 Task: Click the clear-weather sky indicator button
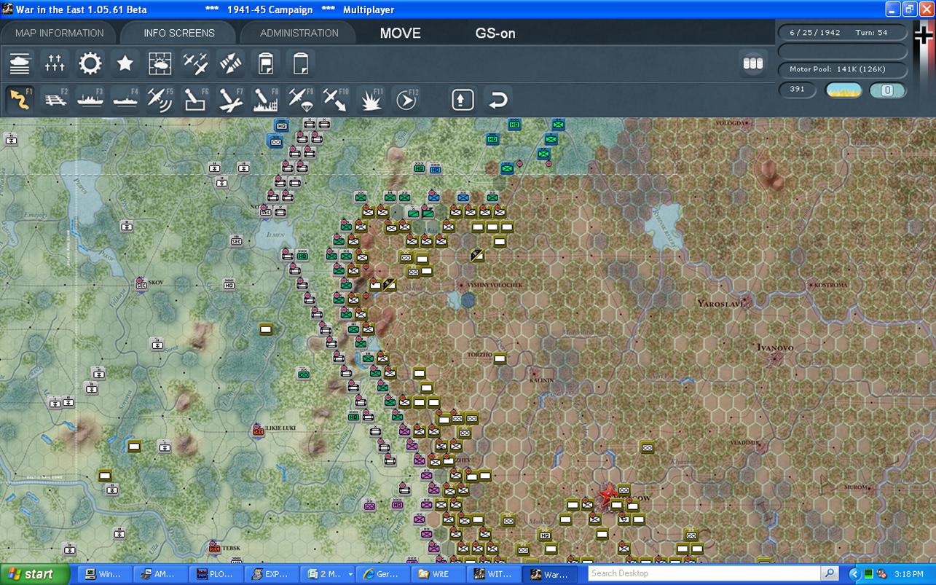[x=843, y=90]
